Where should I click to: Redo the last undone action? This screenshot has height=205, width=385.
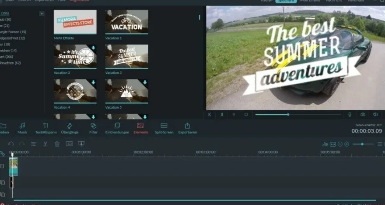click(22, 144)
